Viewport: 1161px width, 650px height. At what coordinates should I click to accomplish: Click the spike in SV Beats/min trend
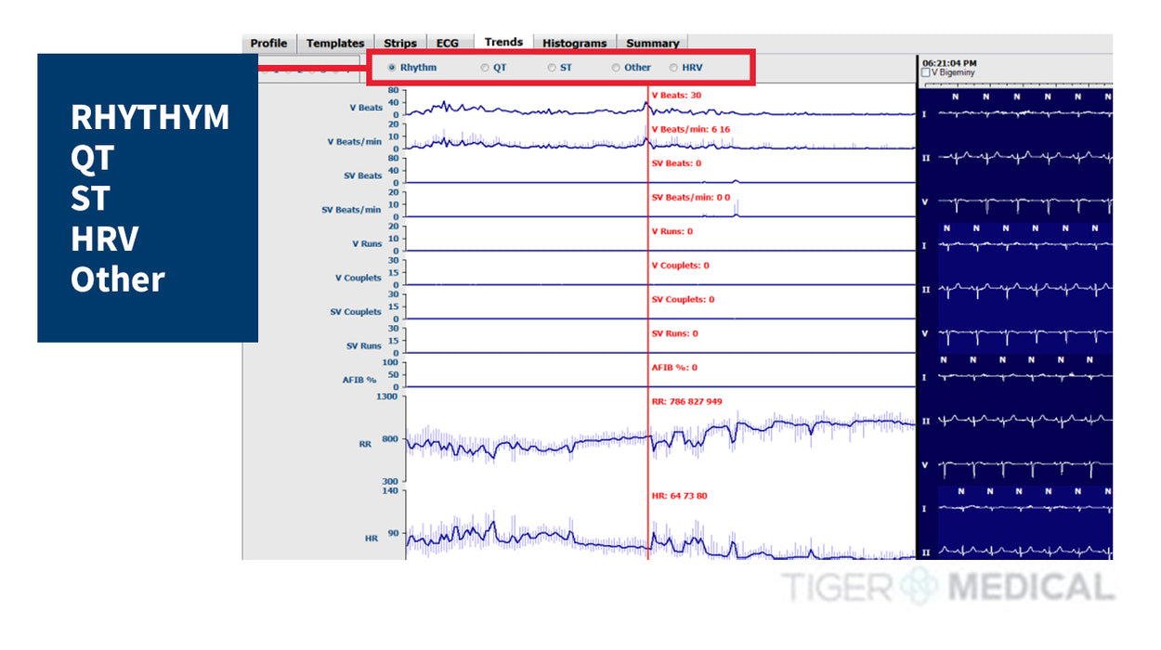tap(736, 209)
